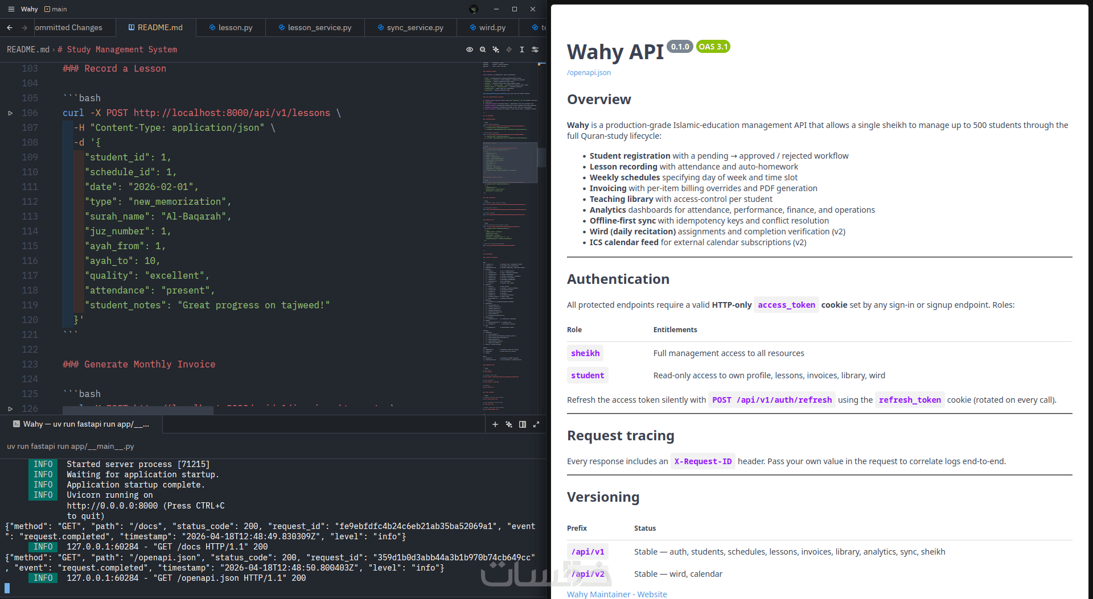Image resolution: width=1093 pixels, height=599 pixels.
Task: Go forward in editor navigation history
Action: [x=24, y=27]
